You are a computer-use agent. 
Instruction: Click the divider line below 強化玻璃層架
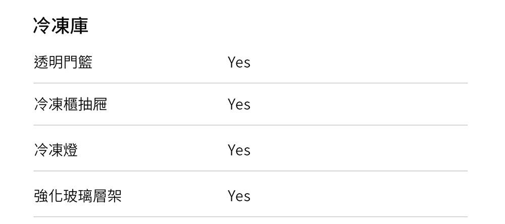click(x=250, y=217)
